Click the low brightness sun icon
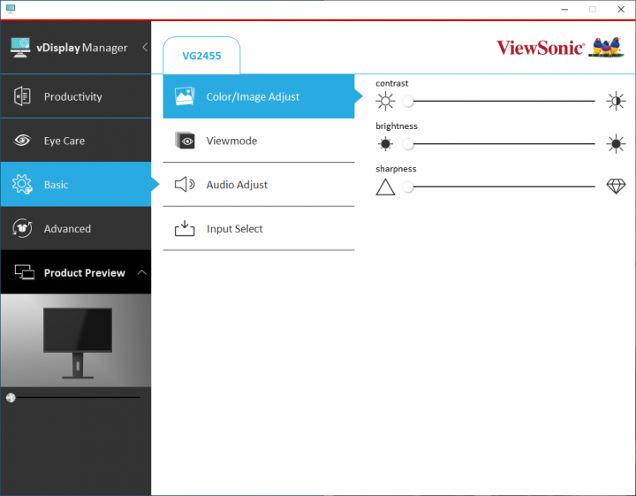The image size is (636, 496). click(385, 144)
